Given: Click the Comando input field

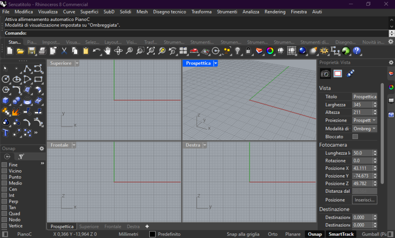Looking at the screenshot, I should pyautogui.click(x=197, y=33).
